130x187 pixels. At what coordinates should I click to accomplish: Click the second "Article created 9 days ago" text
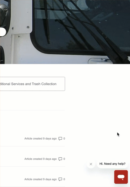point(40,159)
